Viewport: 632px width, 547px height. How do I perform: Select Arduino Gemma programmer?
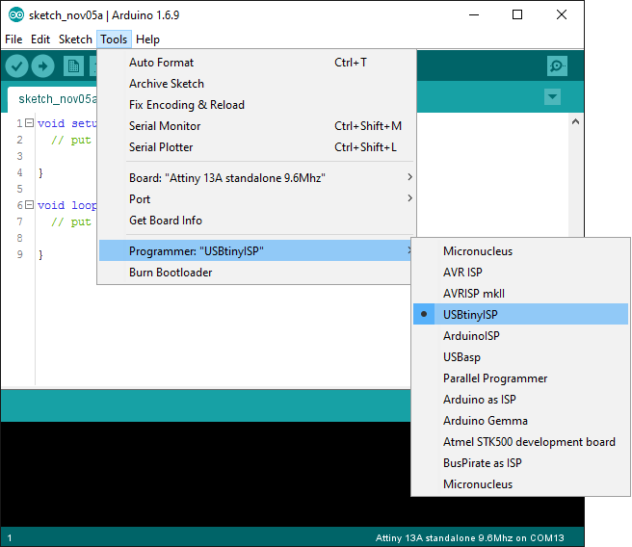521,421
